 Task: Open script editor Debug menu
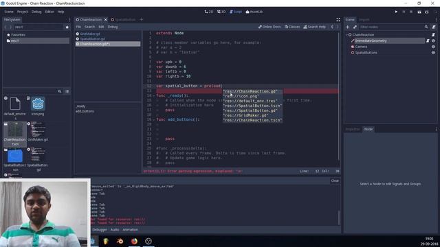point(113,27)
